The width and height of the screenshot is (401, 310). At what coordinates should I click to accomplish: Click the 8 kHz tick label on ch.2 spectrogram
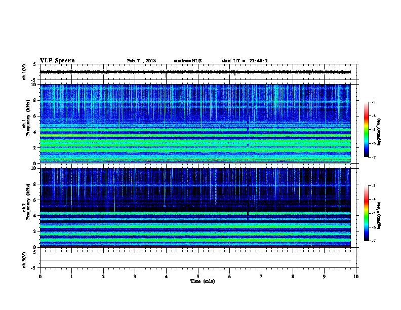tap(35, 184)
